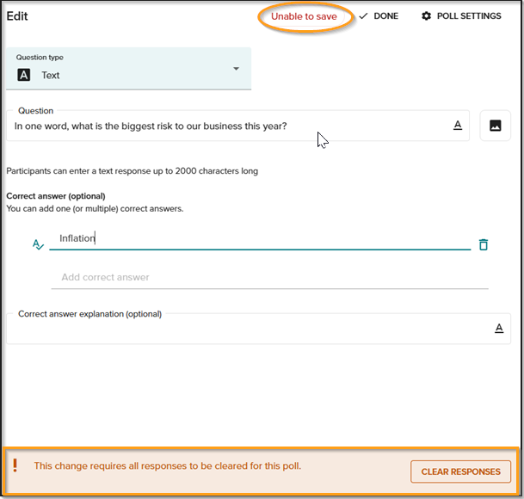Click the 'Add correct answer' field
Screen dimensions: 524x499
tap(269, 277)
